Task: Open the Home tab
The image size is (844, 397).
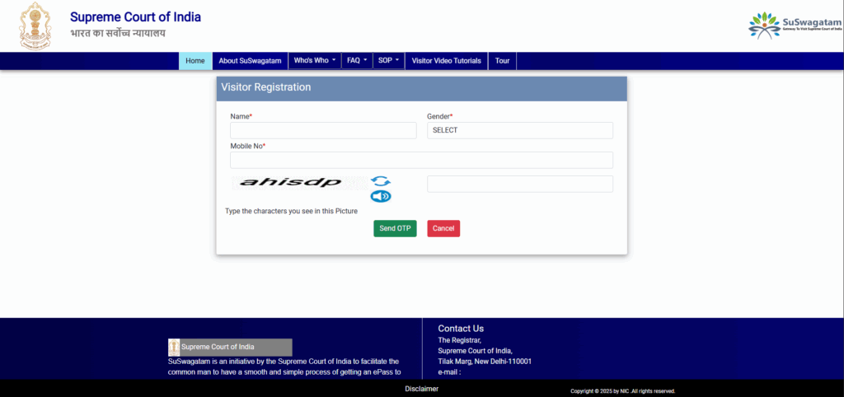Action: (x=195, y=61)
